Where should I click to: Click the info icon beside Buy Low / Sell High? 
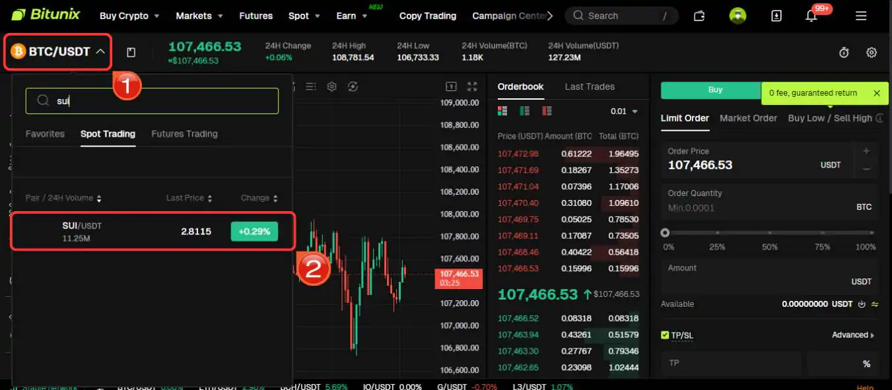pyautogui.click(x=879, y=118)
